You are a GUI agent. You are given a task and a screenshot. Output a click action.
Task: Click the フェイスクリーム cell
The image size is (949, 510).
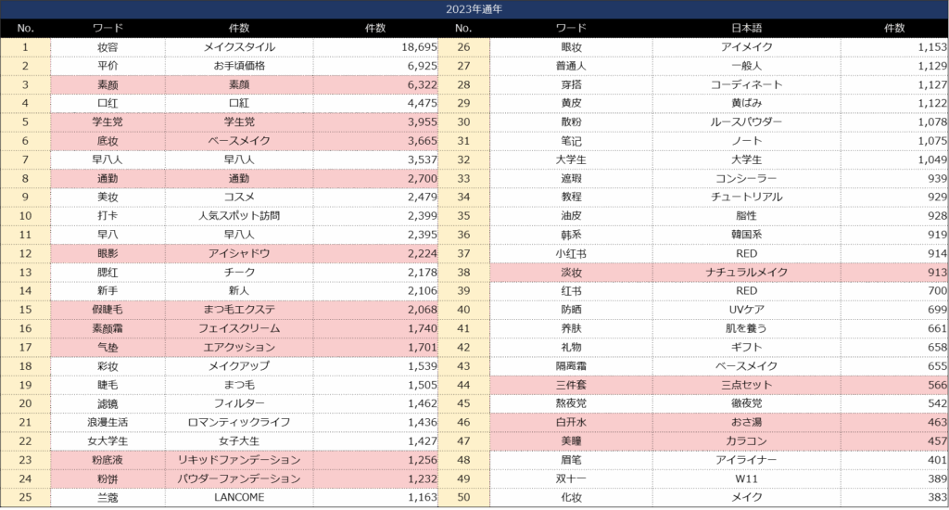pyautogui.click(x=238, y=327)
